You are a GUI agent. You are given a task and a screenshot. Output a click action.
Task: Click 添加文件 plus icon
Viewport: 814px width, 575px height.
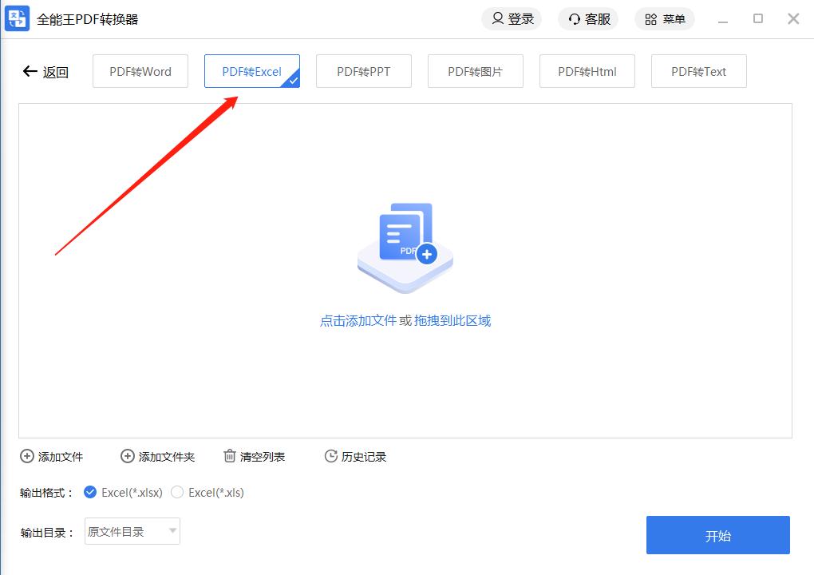point(27,457)
